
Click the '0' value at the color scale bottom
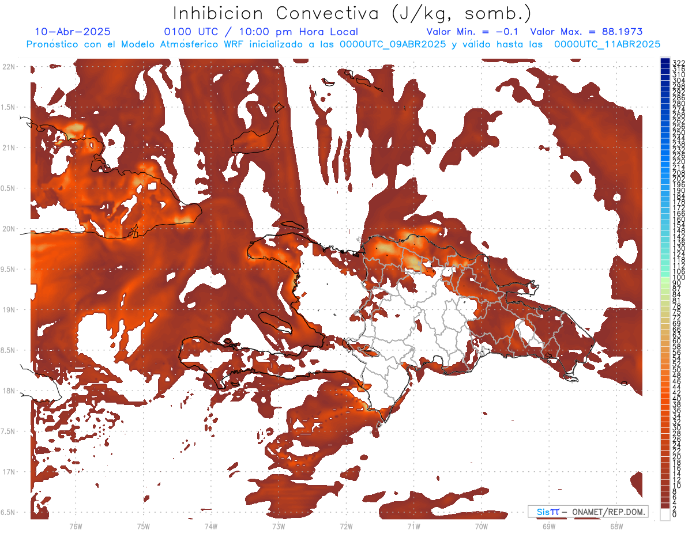(674, 514)
